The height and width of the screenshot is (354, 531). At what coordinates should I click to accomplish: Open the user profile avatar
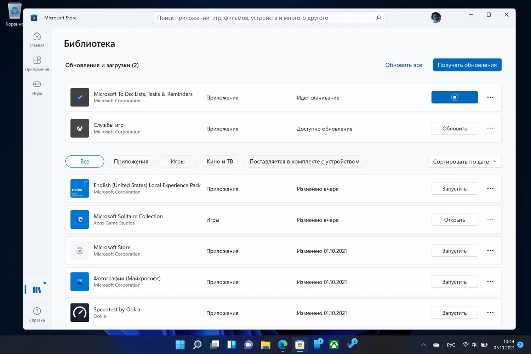[x=436, y=18]
